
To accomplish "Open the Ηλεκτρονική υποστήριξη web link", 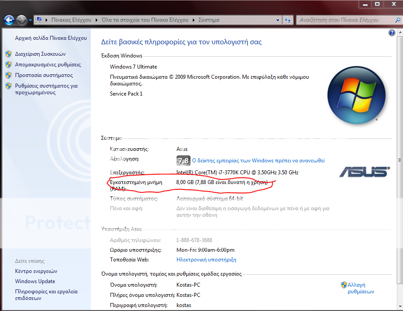I will (206, 260).
